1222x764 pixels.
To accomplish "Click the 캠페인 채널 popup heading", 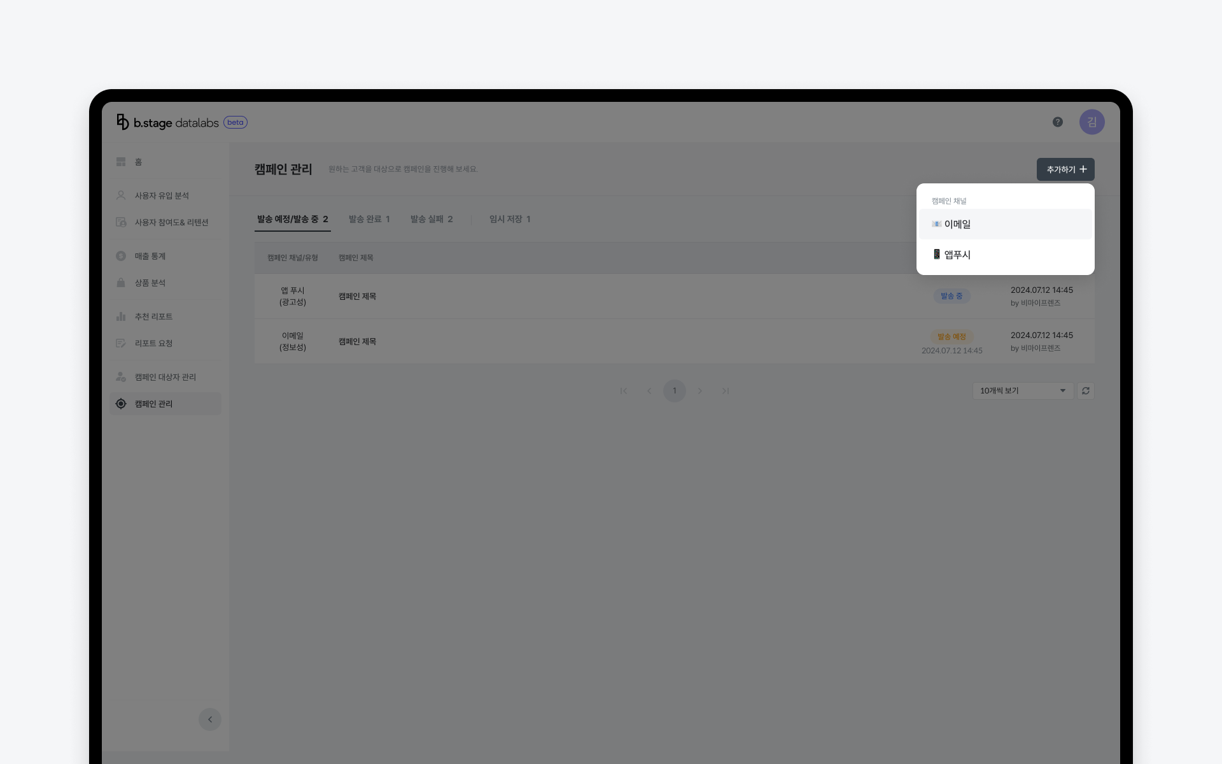I will click(949, 201).
